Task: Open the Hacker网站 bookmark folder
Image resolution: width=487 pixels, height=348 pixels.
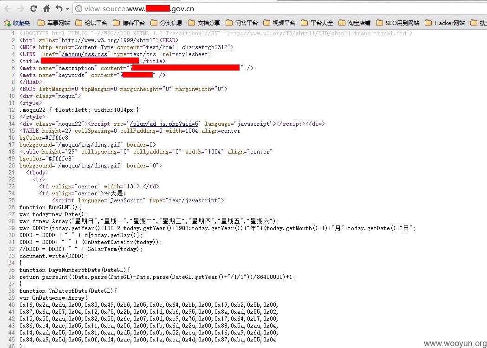Action: [x=445, y=23]
